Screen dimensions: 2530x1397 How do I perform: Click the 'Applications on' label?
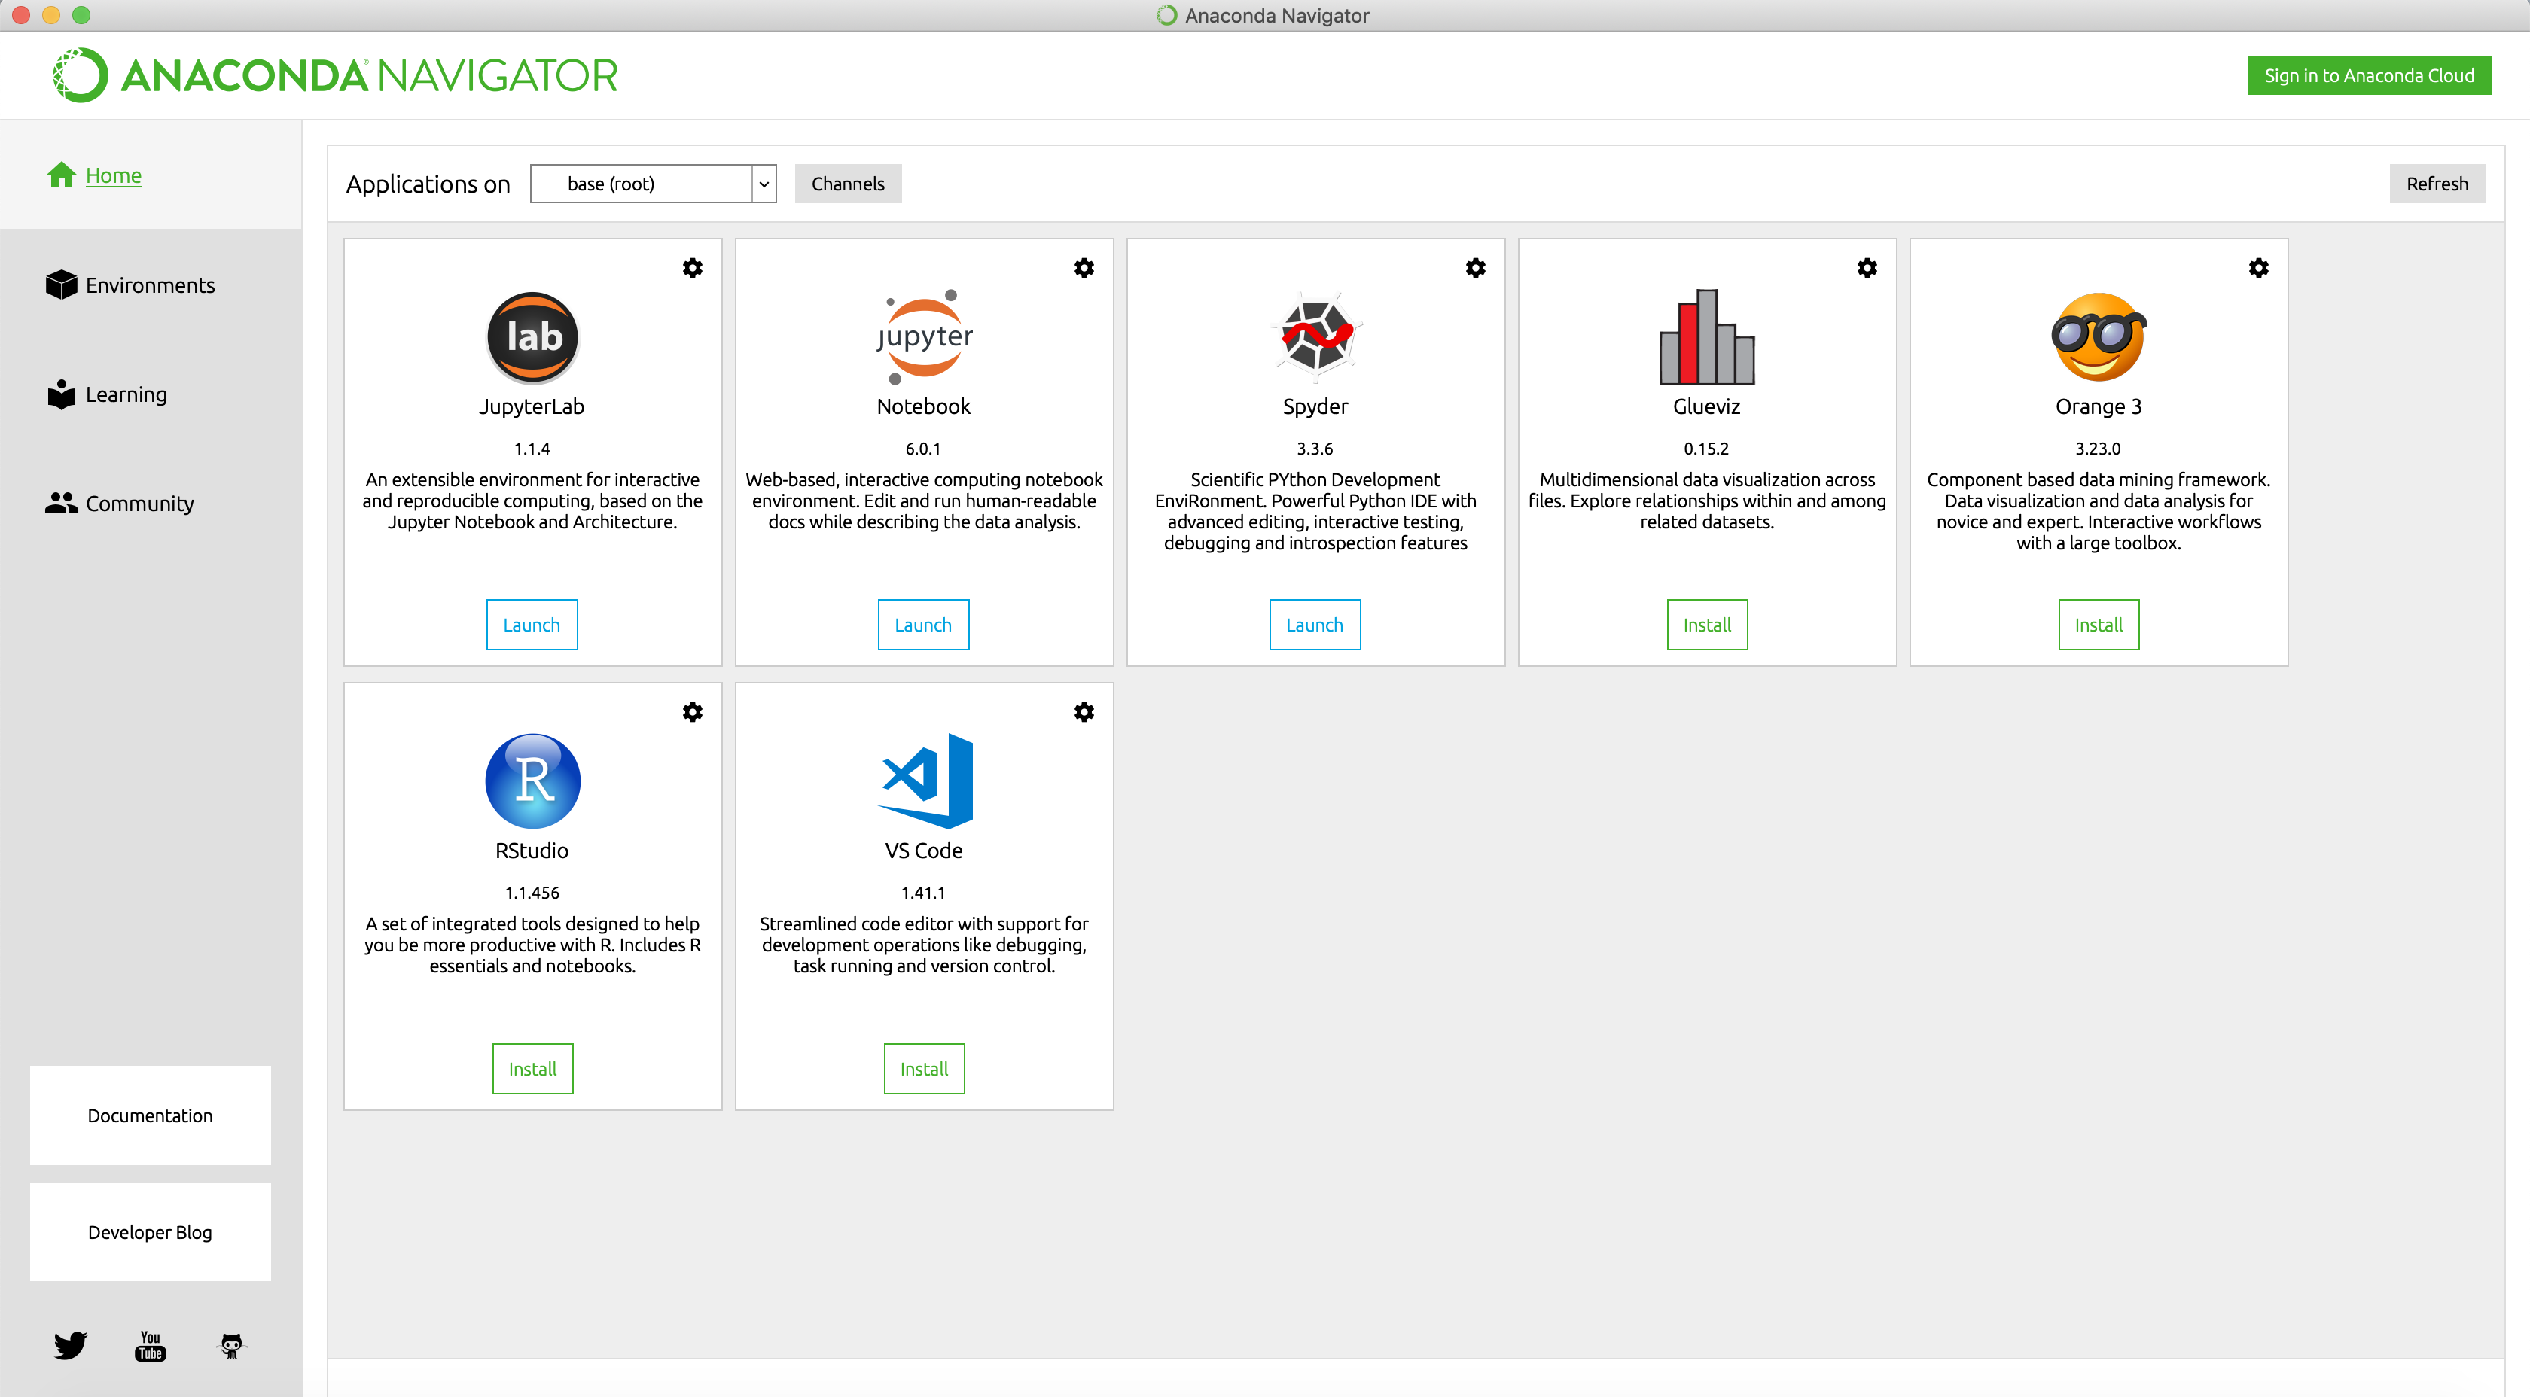(428, 184)
